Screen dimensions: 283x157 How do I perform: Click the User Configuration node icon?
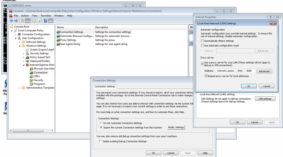pyautogui.click(x=19, y=38)
